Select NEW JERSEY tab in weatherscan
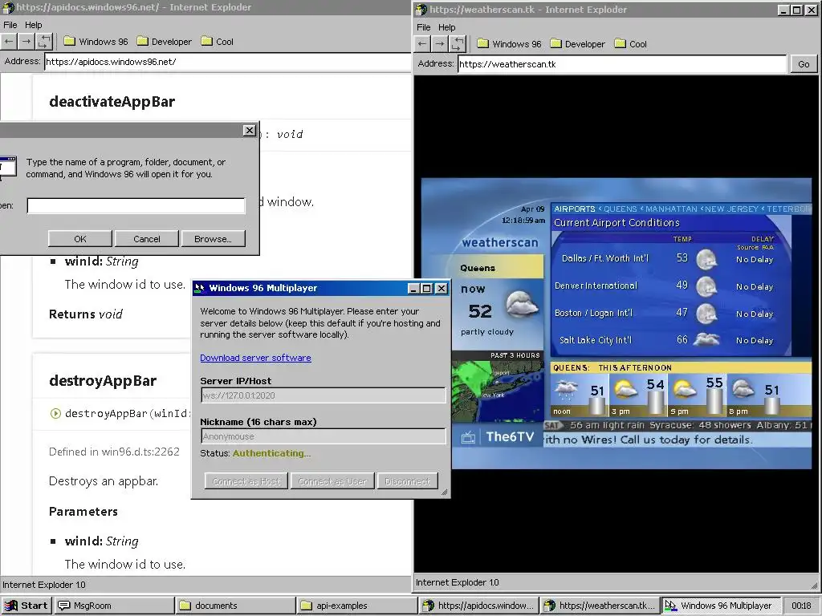 (731, 209)
